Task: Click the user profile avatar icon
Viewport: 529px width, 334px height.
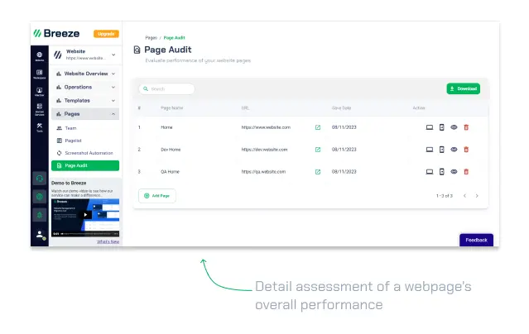Action: pos(40,234)
